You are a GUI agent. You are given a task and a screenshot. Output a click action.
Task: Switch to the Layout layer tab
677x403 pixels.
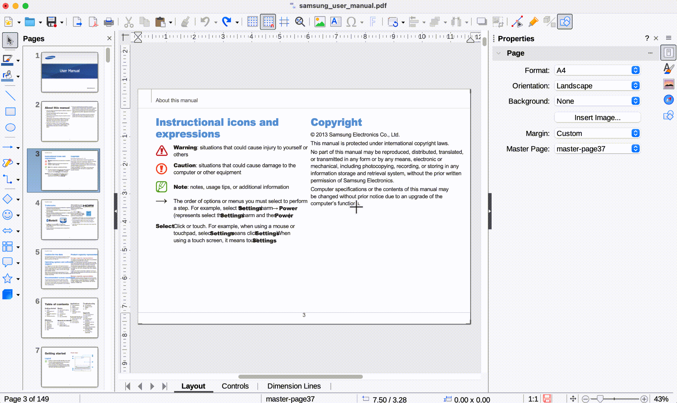[193, 386]
